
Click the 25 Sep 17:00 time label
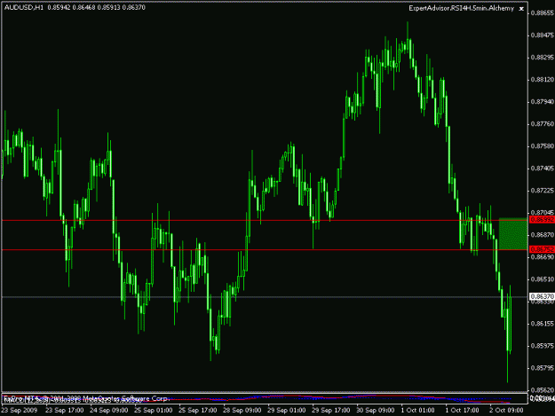coord(197,411)
